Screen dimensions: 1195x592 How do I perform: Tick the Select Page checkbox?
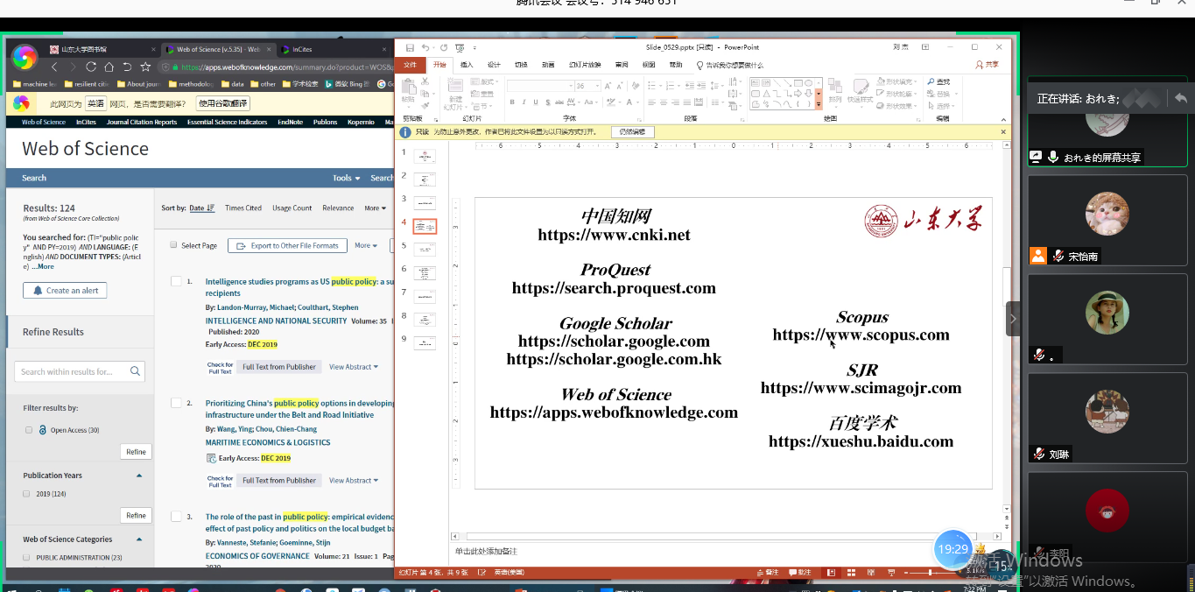click(173, 245)
